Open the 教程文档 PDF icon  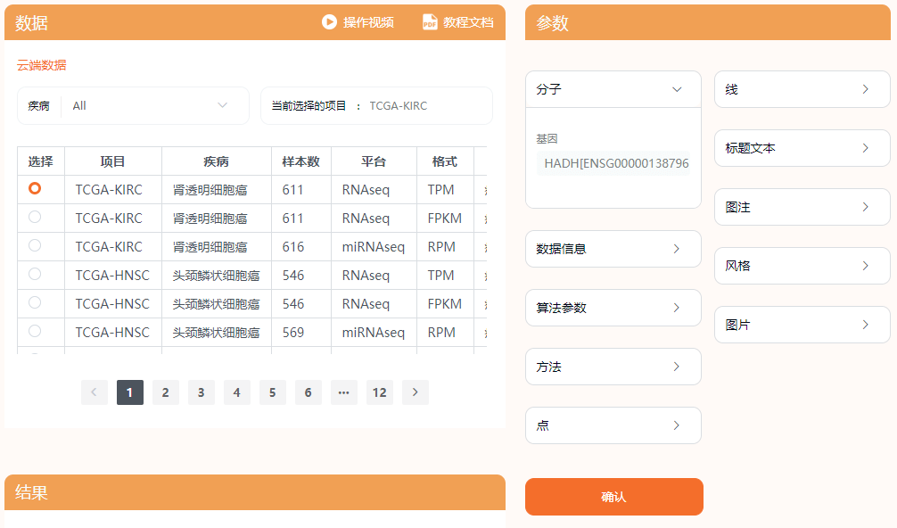pyautogui.click(x=429, y=22)
